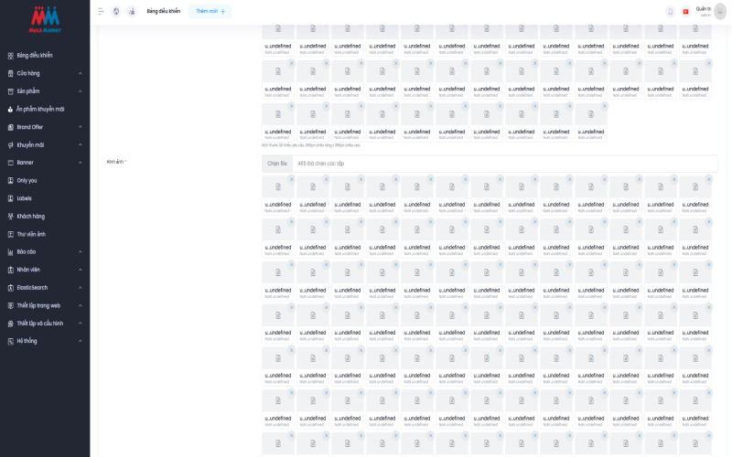Click the '465 Đã chọn các tệp' field
The image size is (732, 457).
pyautogui.click(x=503, y=164)
